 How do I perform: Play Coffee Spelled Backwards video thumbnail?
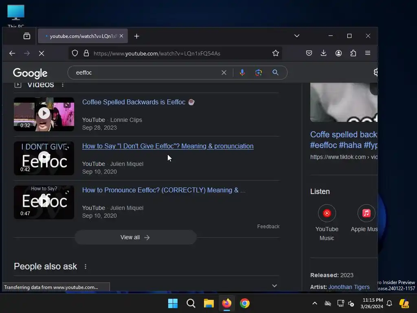coord(44,114)
